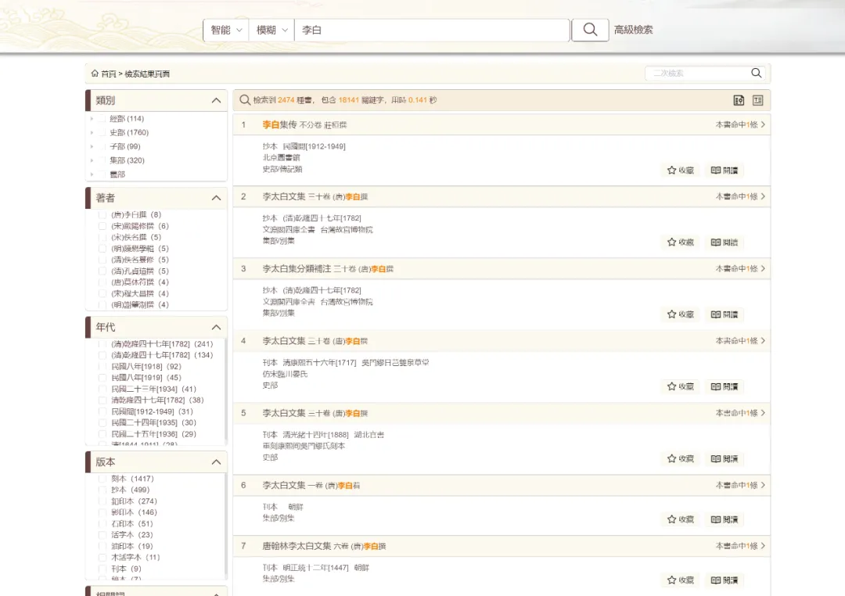Click the 二次檢索 input field
Screen dimensions: 845x596
695,73
